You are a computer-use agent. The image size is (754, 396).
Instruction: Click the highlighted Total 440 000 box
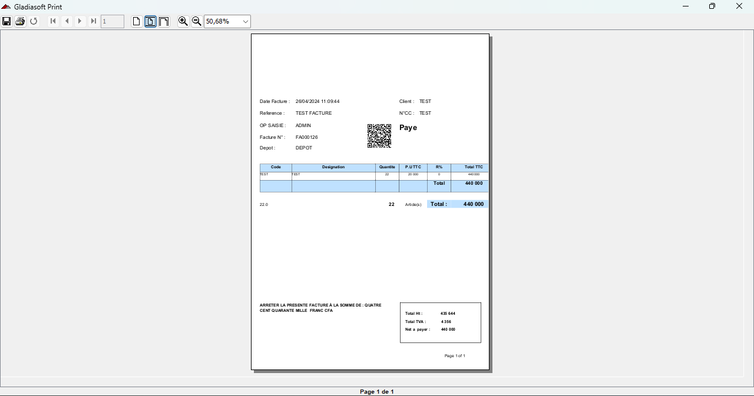(x=458, y=204)
